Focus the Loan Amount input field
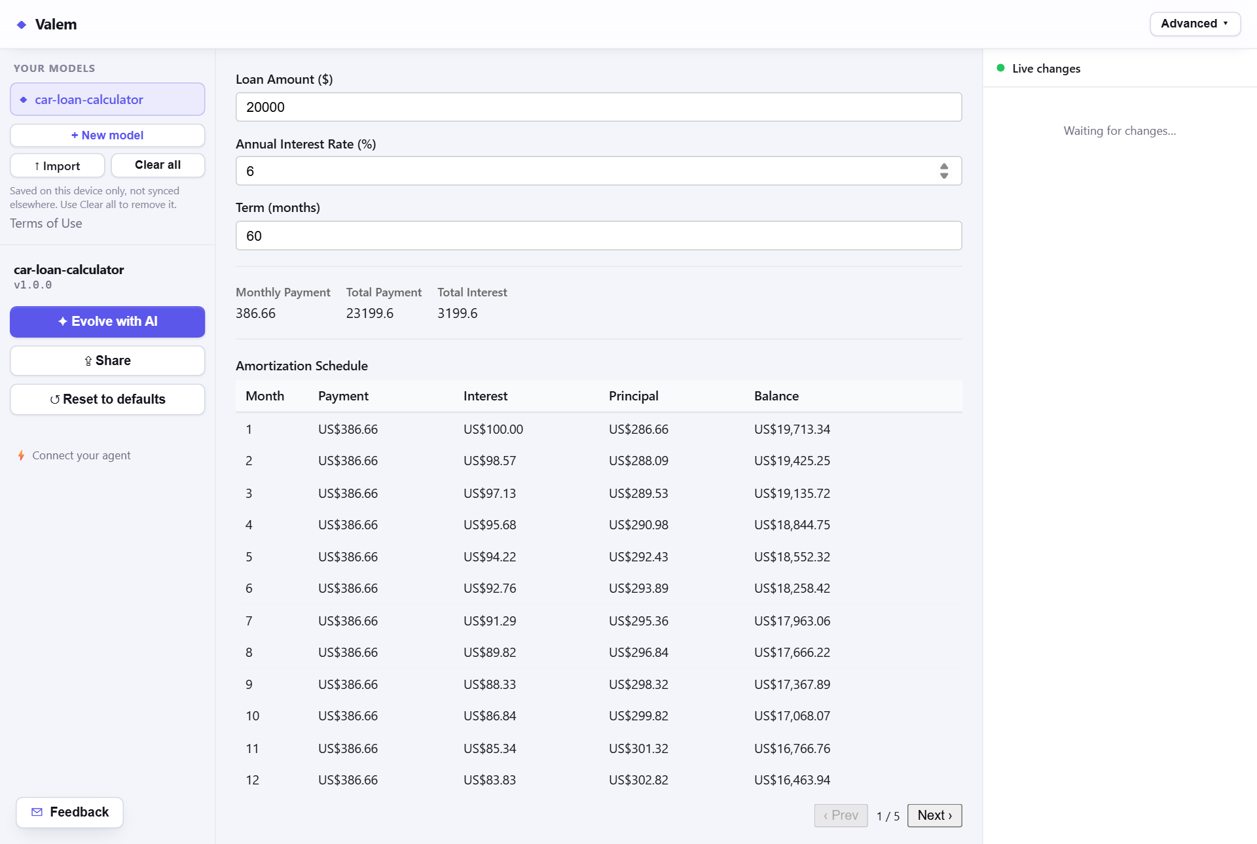 pos(598,107)
